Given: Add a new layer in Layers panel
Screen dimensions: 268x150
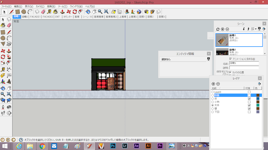Looking at the screenshot, I should click(213, 84).
